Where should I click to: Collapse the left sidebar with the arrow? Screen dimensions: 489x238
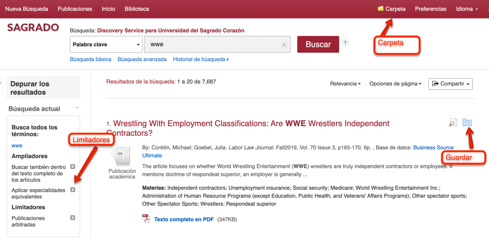[1, 83]
